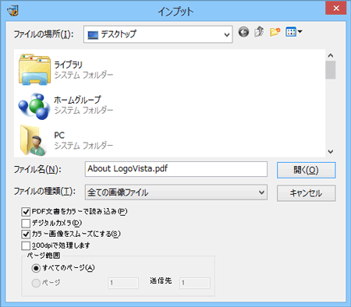This screenshot has width=351, height=307.
Task: Click the キャンセル button
Action: (307, 193)
